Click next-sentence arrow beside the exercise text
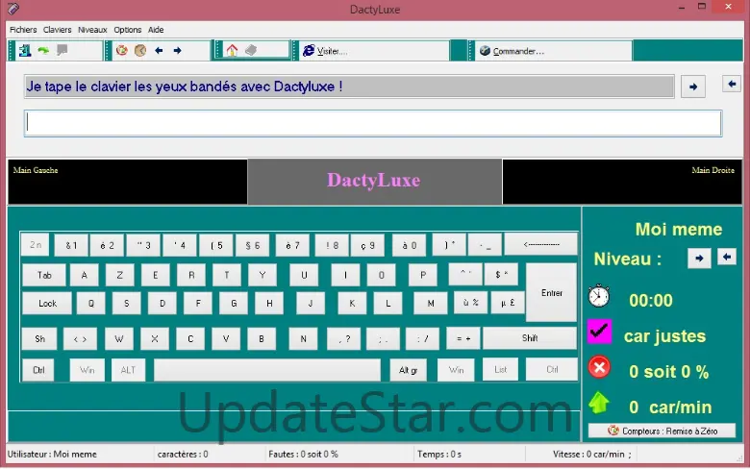Viewport: 750px width, 469px height. [693, 86]
